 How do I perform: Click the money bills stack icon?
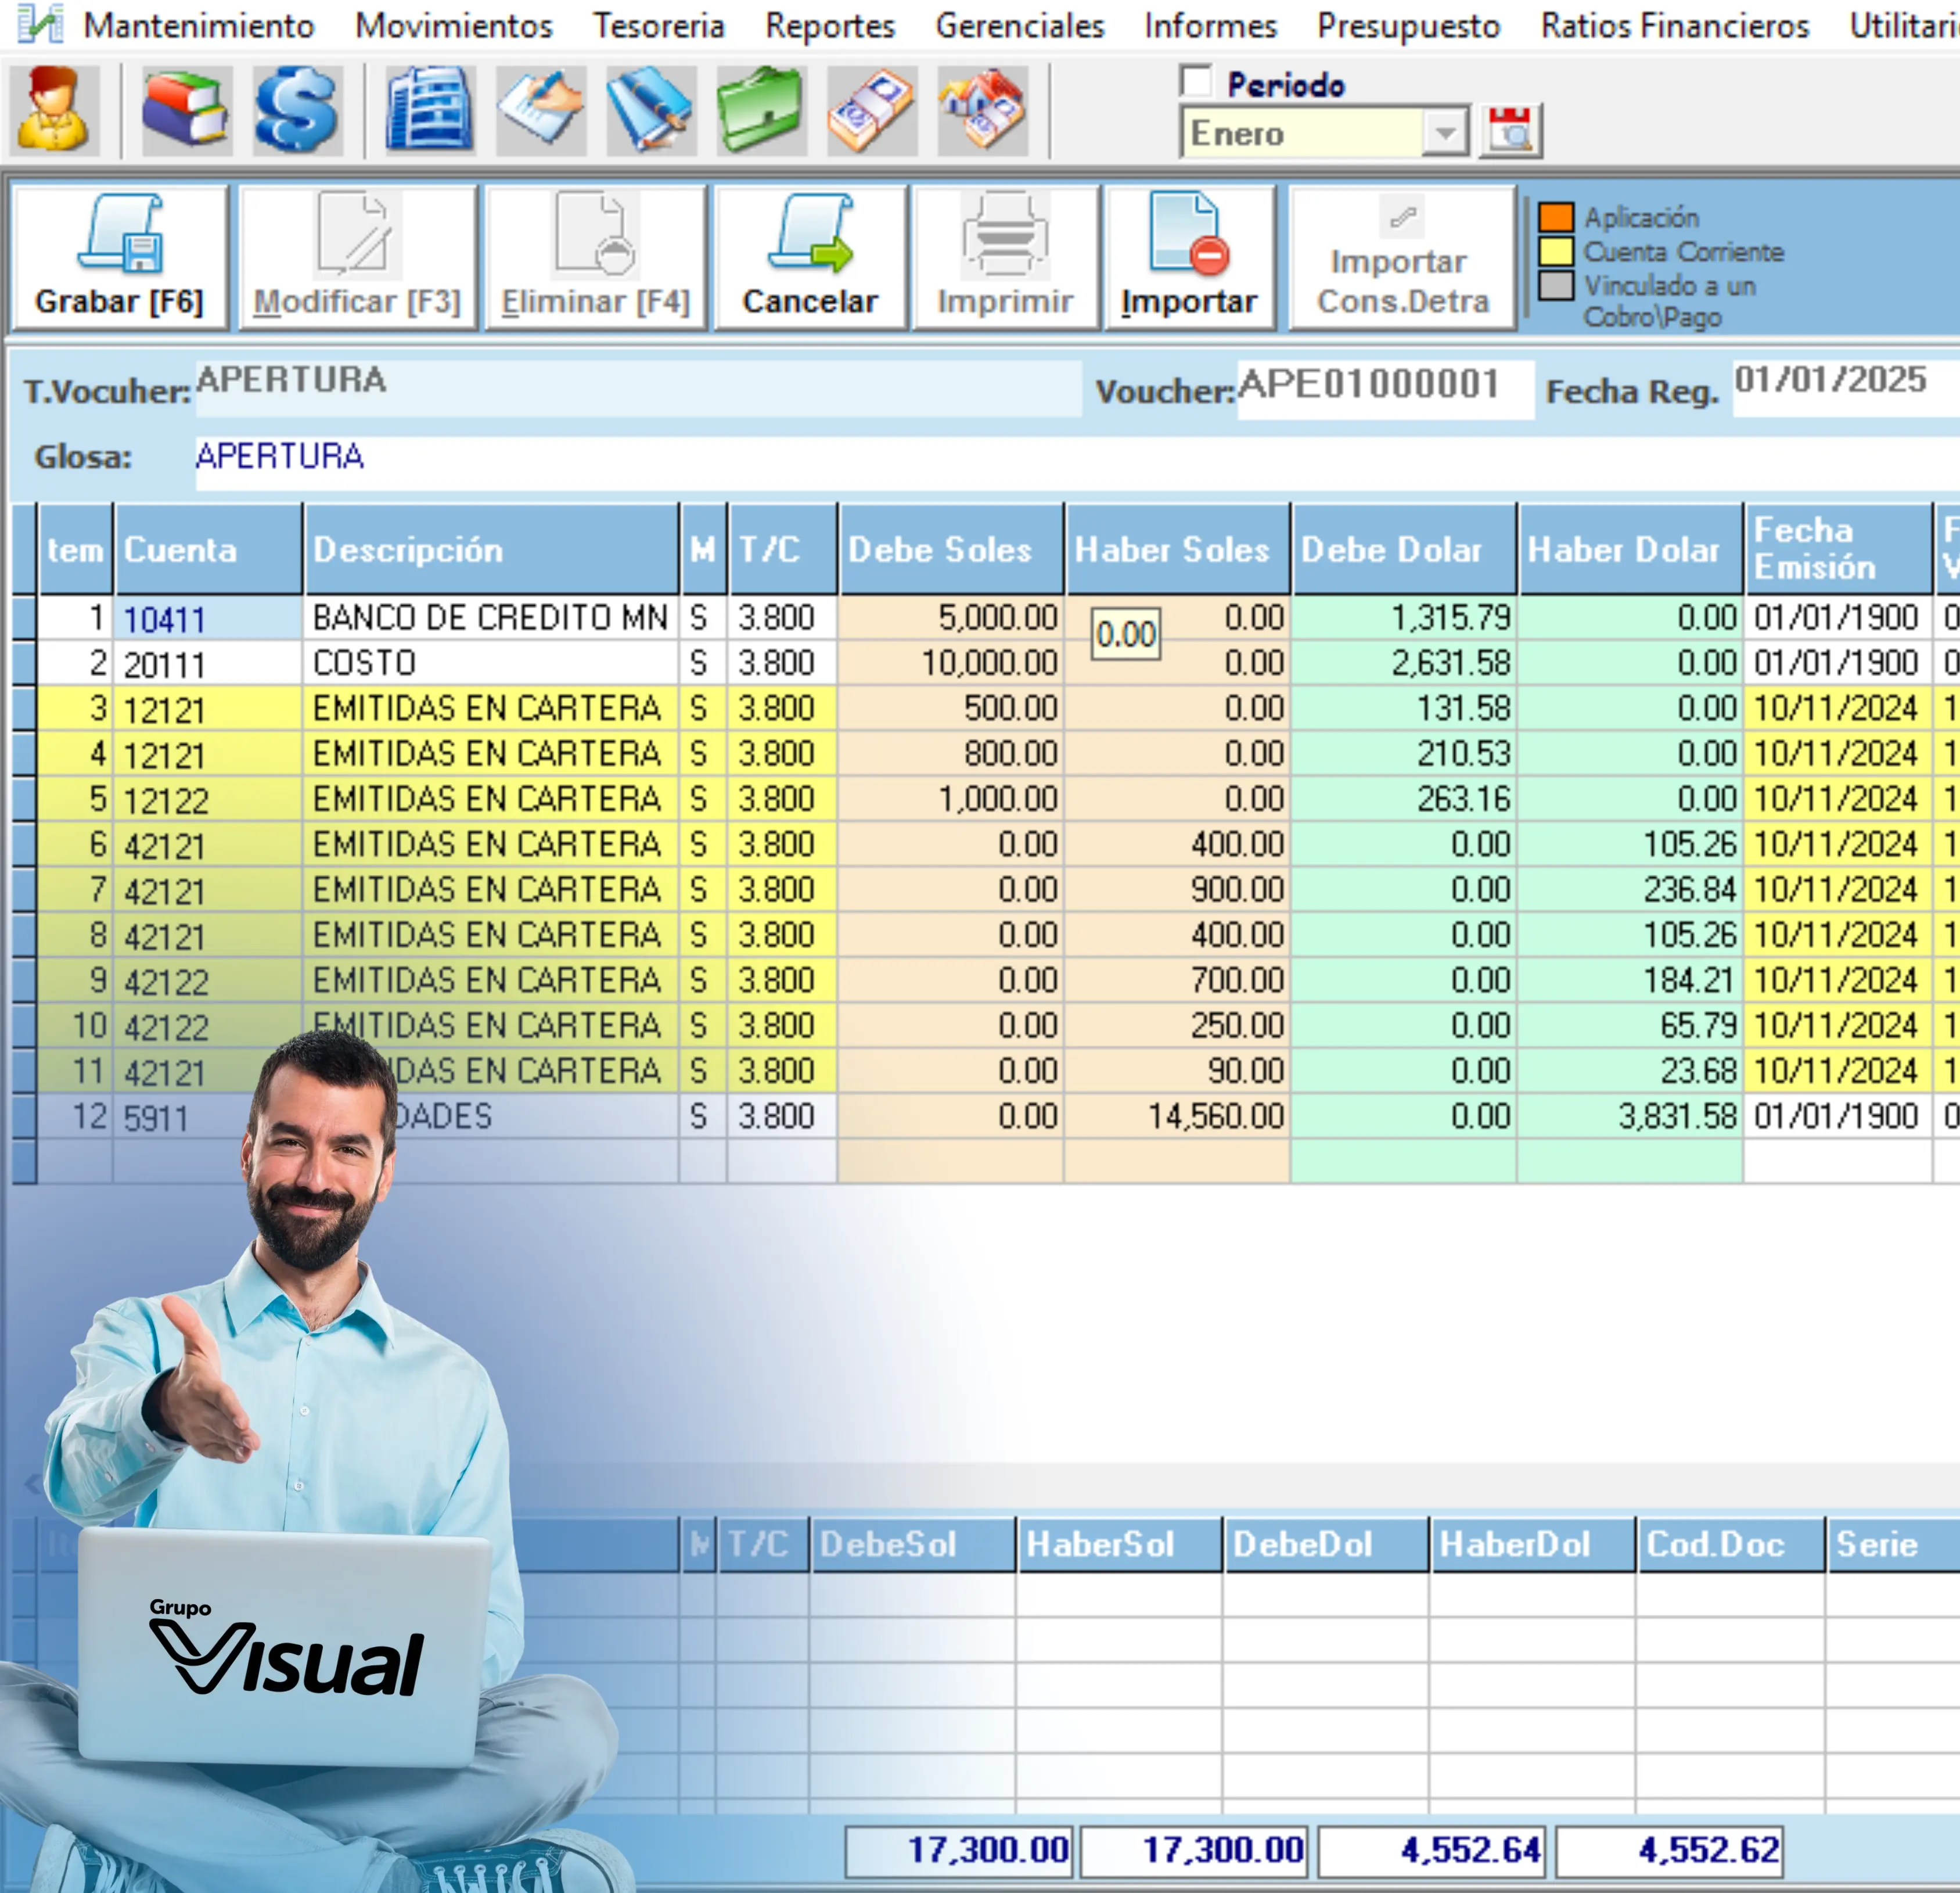tap(872, 110)
